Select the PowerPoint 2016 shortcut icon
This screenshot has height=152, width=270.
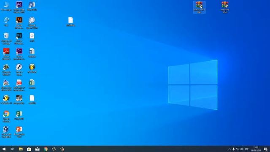point(19,132)
